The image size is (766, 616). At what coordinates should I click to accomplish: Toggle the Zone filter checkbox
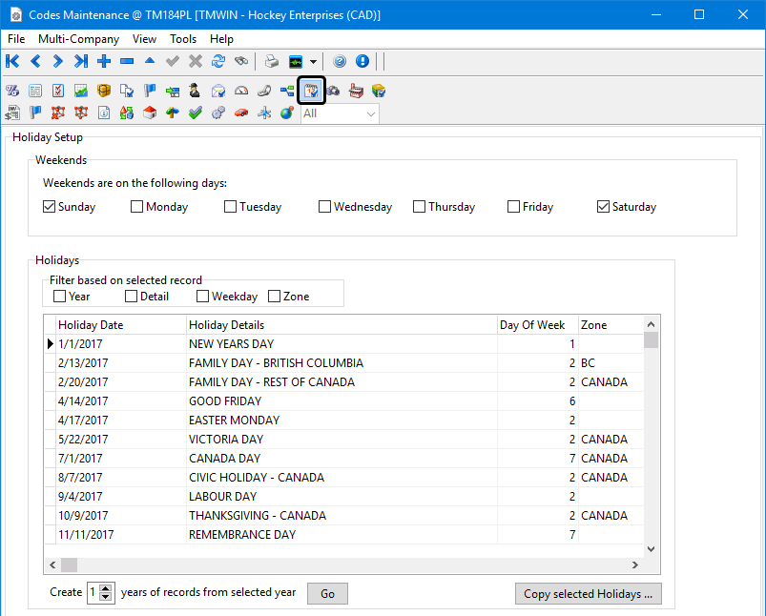[x=275, y=297]
